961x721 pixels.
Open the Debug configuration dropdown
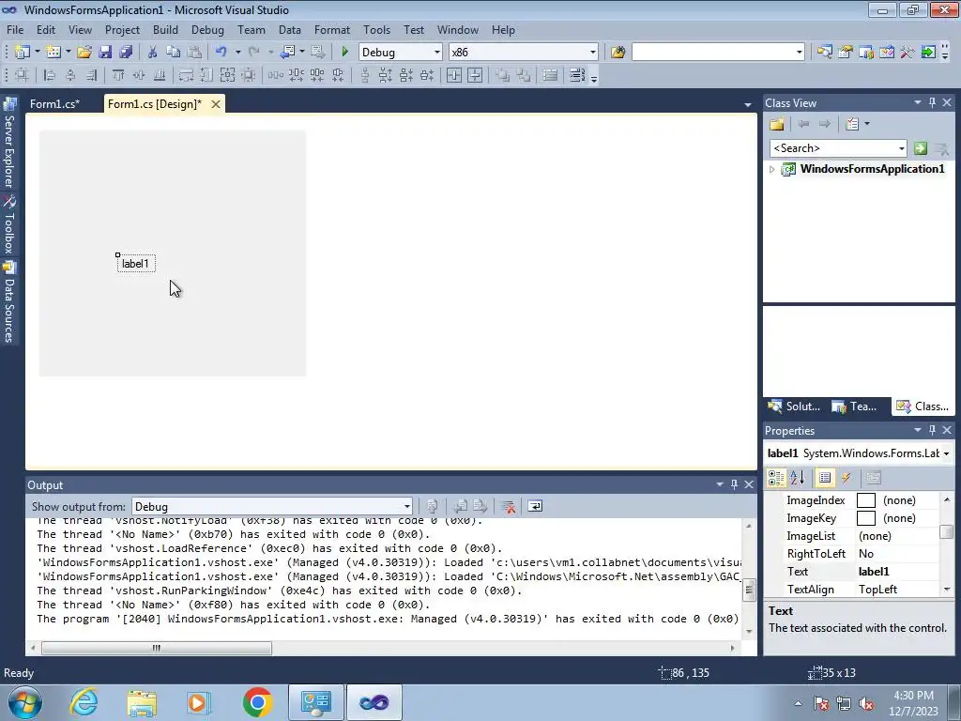[x=437, y=53]
